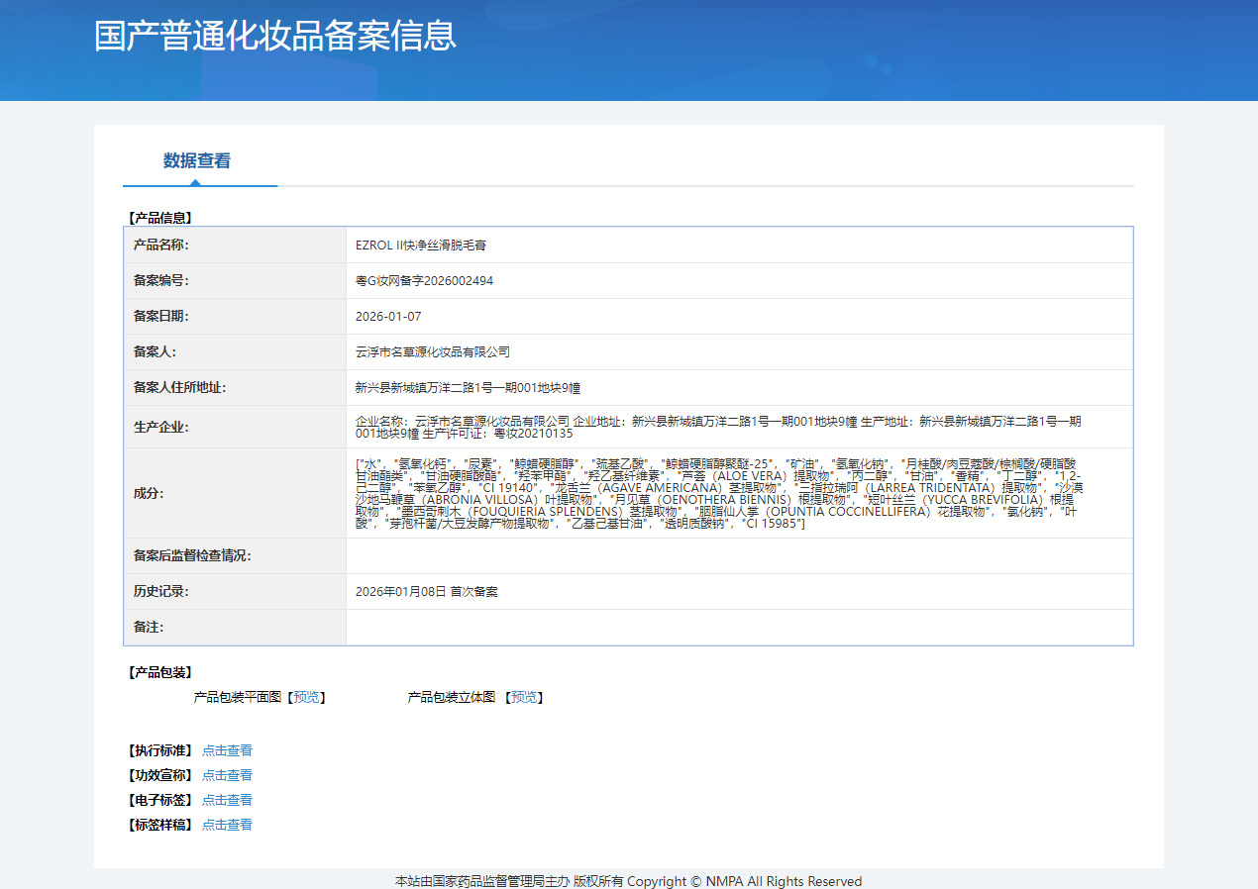This screenshot has height=889, width=1258.
Task: Click the 备案日期 row label
Action: click(161, 316)
